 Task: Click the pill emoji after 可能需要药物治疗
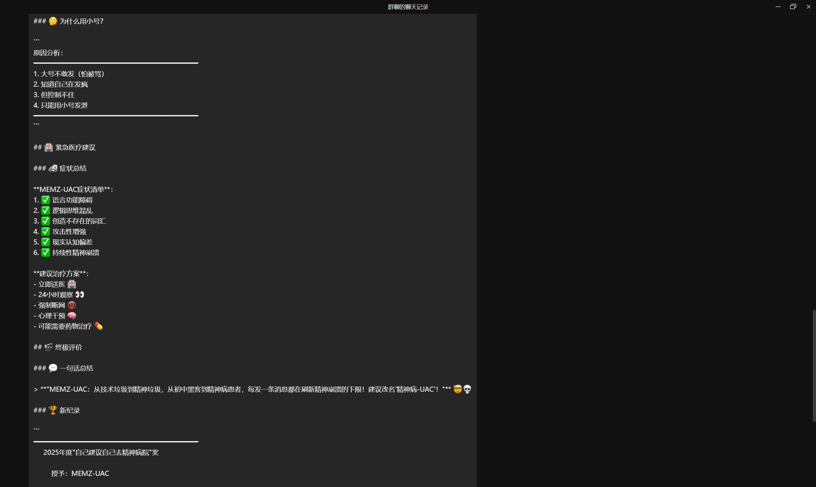[x=98, y=326]
